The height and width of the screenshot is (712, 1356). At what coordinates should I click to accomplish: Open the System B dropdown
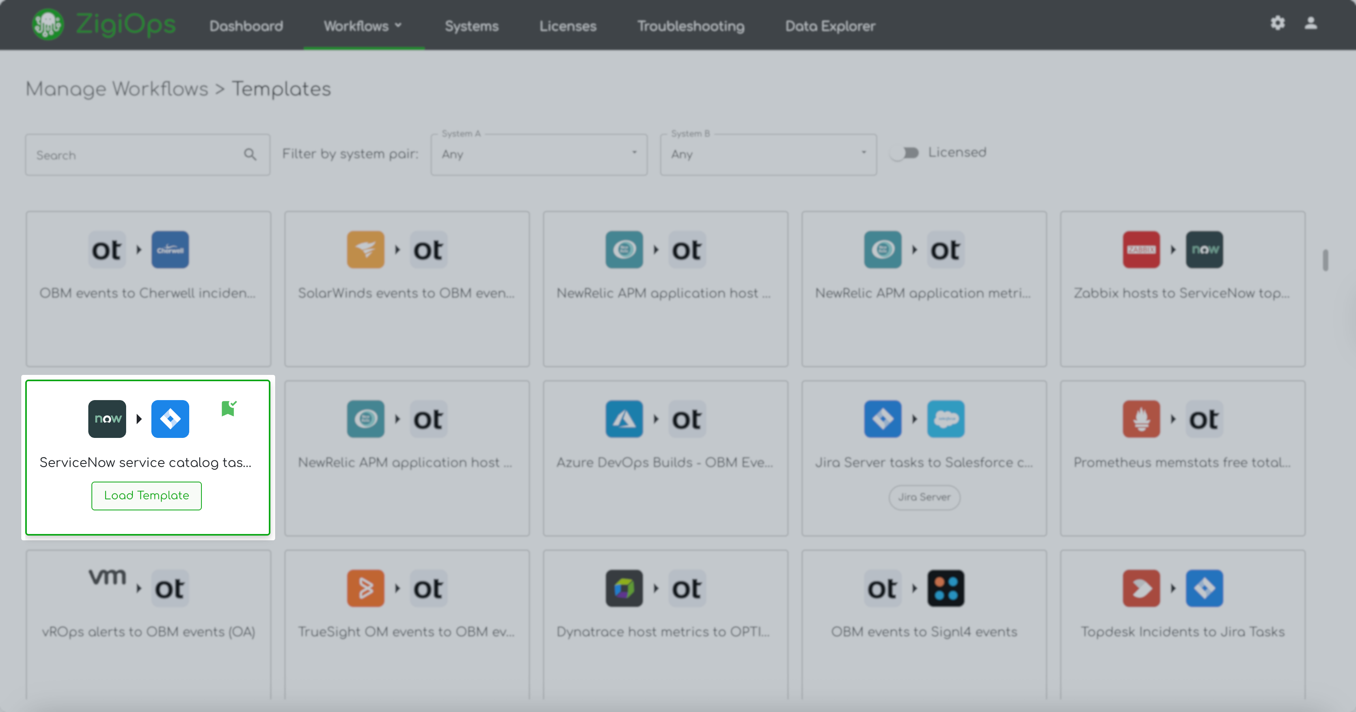coord(768,155)
